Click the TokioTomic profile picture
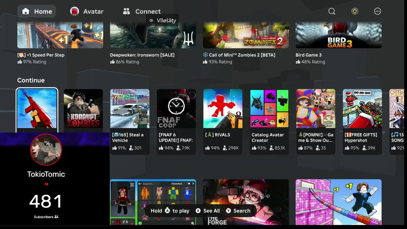The height and width of the screenshot is (229, 407). coord(46,149)
